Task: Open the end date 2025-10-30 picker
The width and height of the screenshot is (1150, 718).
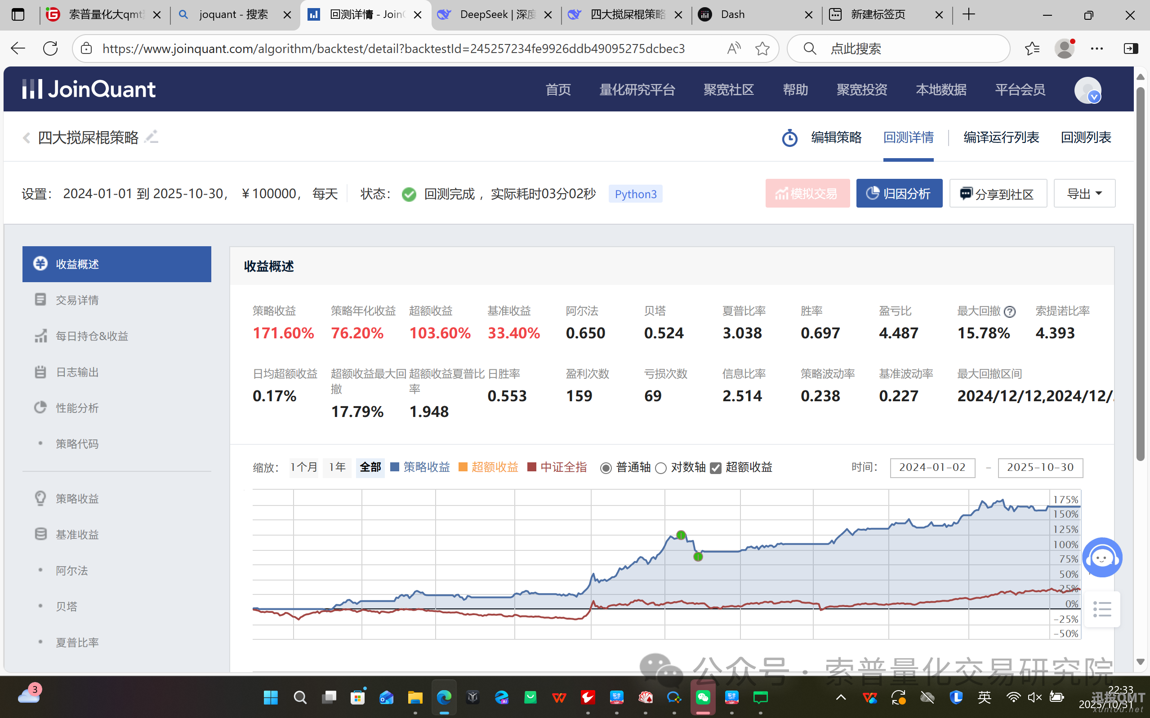Action: pyautogui.click(x=1040, y=467)
